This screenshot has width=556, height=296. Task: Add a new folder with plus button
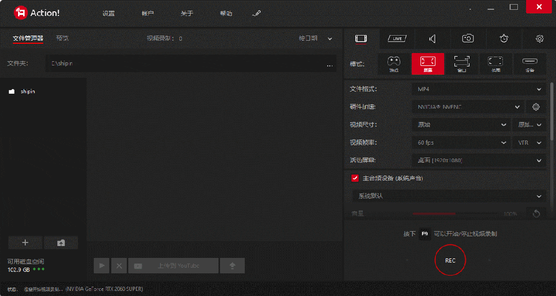[25, 243]
